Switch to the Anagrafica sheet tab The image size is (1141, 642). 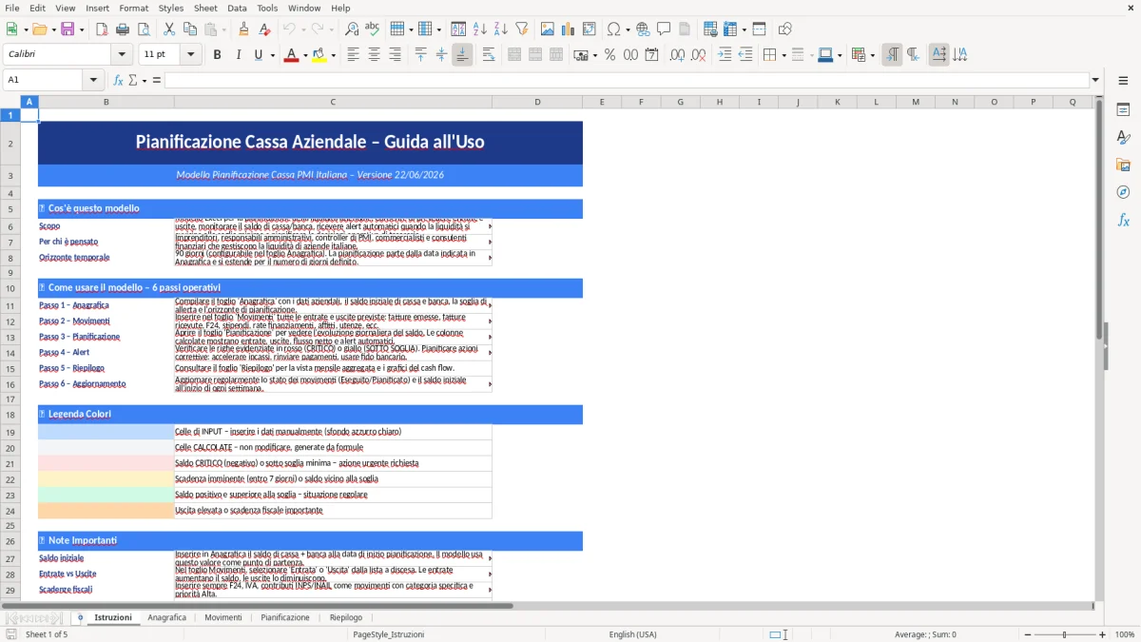(x=167, y=617)
